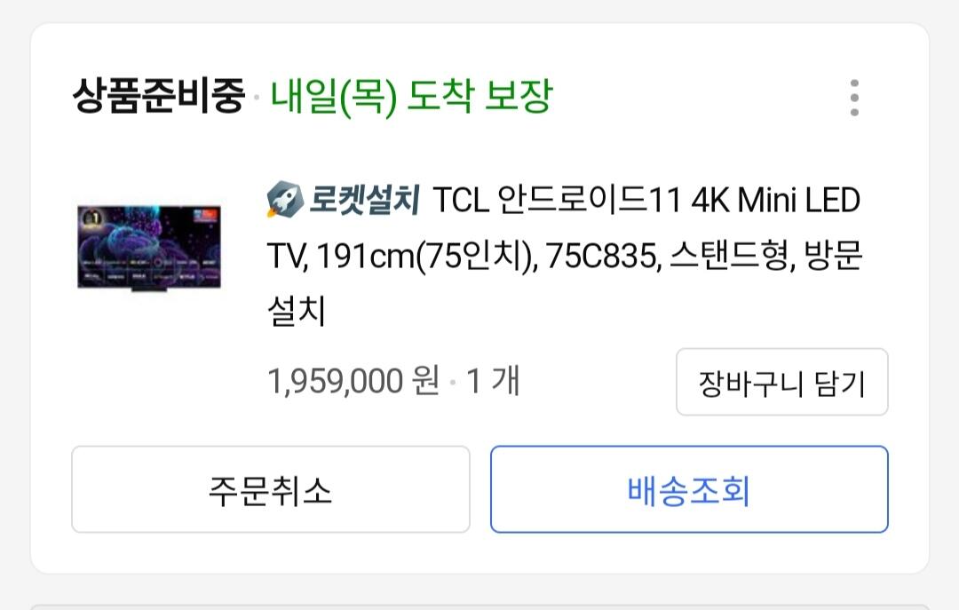Open the three-dot more options menu
This screenshot has height=610, width=959.
pos(854,98)
